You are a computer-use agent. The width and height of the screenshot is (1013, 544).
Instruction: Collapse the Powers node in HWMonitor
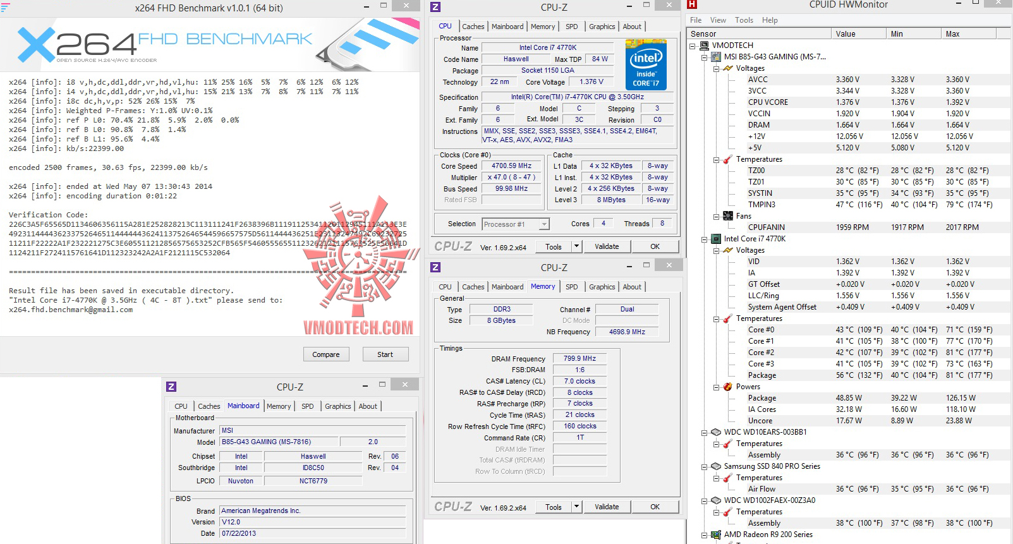717,387
